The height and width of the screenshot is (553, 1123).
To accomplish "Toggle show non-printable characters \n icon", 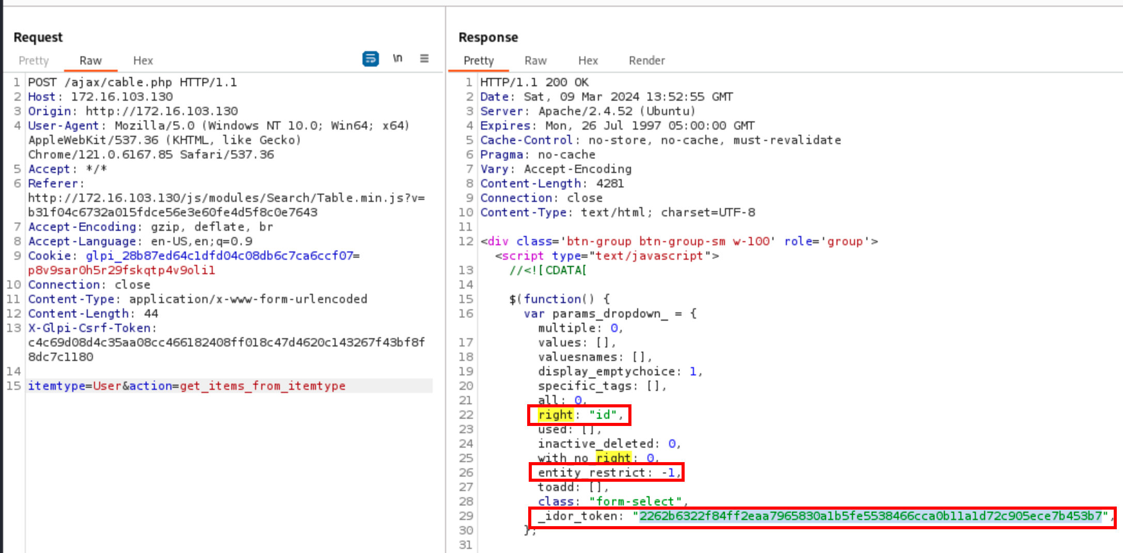I will coord(397,58).
